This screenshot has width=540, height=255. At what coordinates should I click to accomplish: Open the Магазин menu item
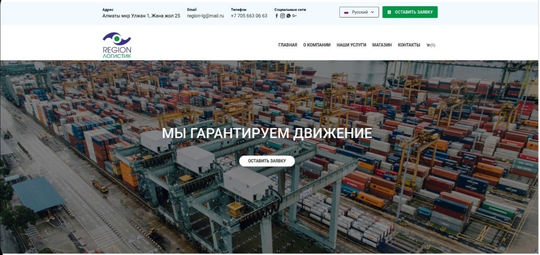382,45
